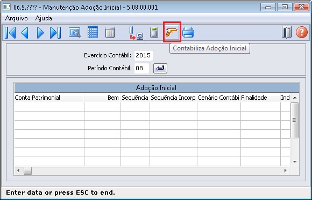This screenshot has width=312, height=200.
Task: Click the Sequência column header
Action: (x=135, y=98)
